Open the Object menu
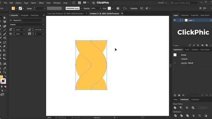This screenshot has height=119, width=212. click(x=19, y=3)
